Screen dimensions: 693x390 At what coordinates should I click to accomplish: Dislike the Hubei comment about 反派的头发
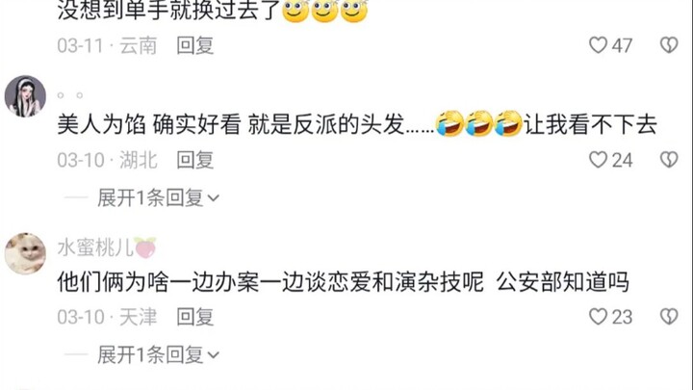pyautogui.click(x=669, y=160)
